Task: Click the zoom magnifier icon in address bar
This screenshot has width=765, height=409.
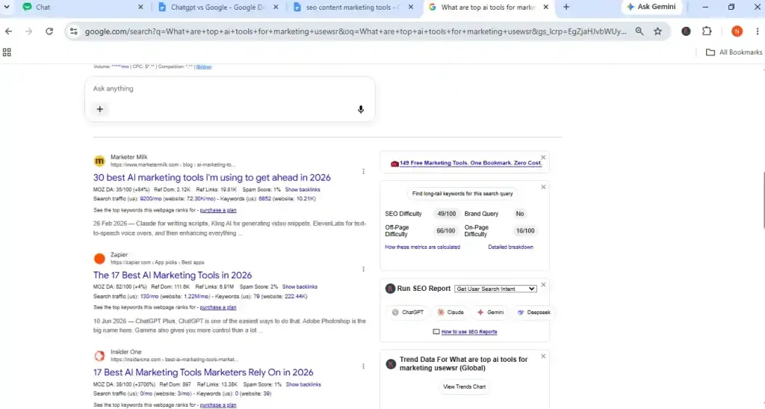Action: pos(639,31)
